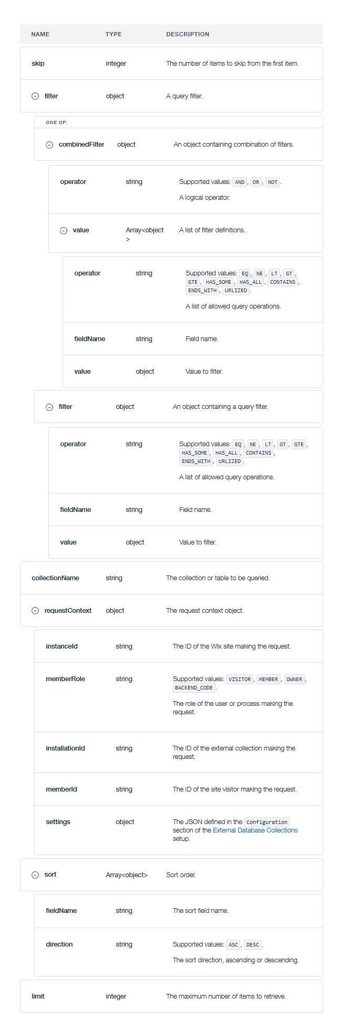
Task: Collapse the combinedFilter chevron
Action: tap(49, 145)
